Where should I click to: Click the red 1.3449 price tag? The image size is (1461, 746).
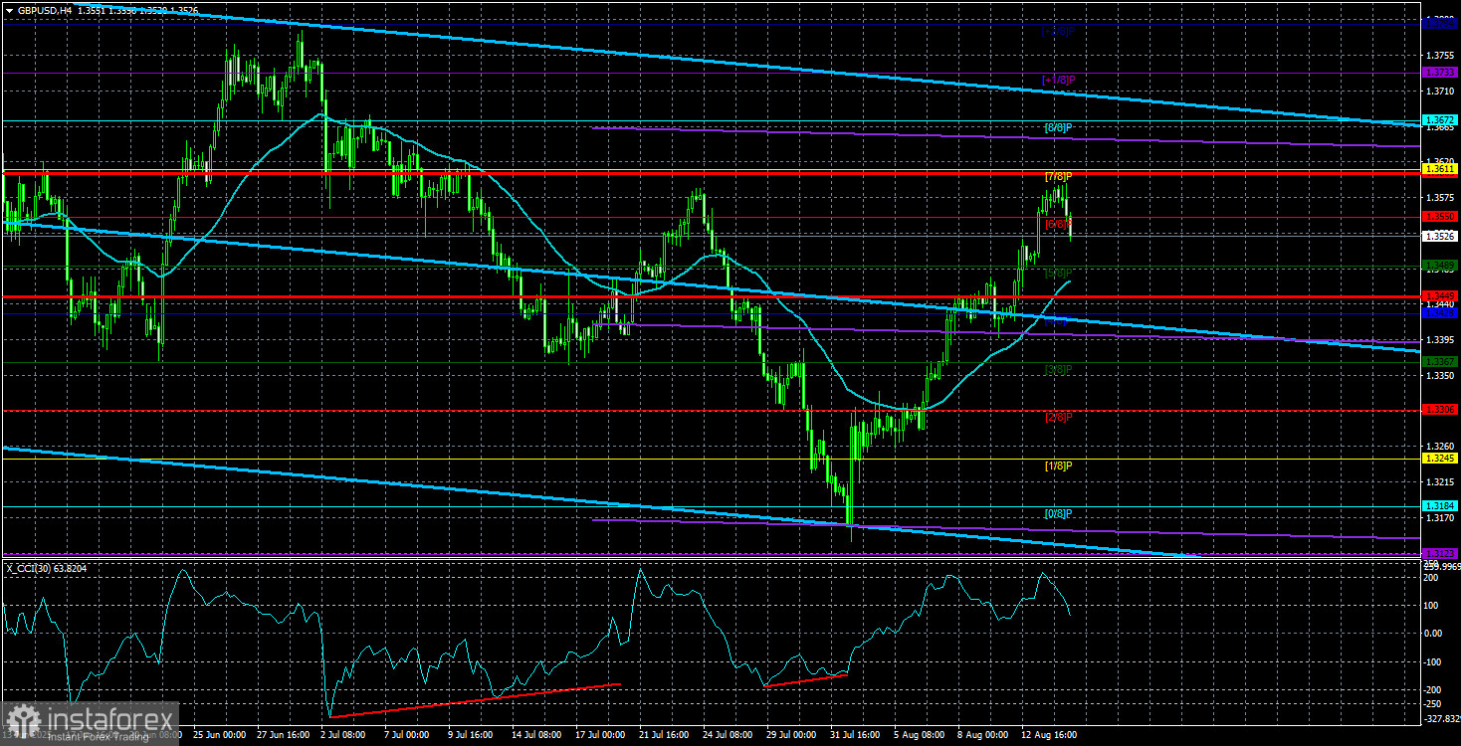pos(1440,296)
